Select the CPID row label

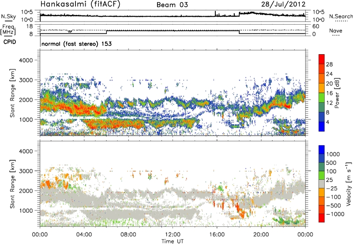pyautogui.click(x=10, y=42)
